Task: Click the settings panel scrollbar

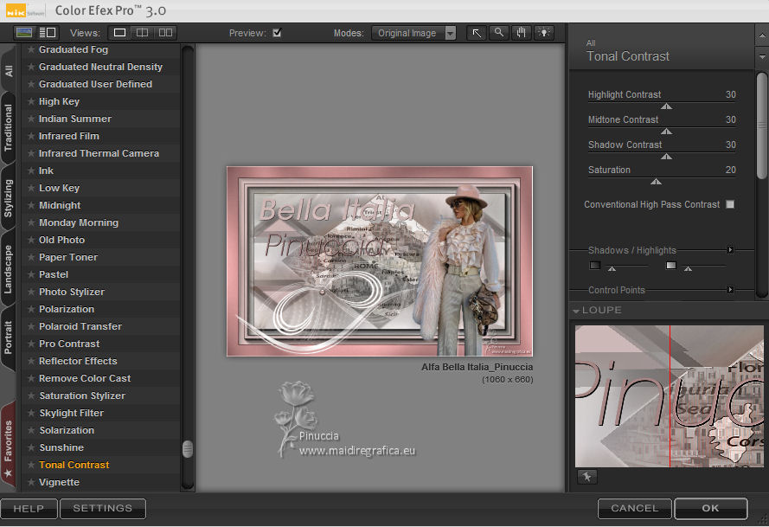Action: pos(761,125)
